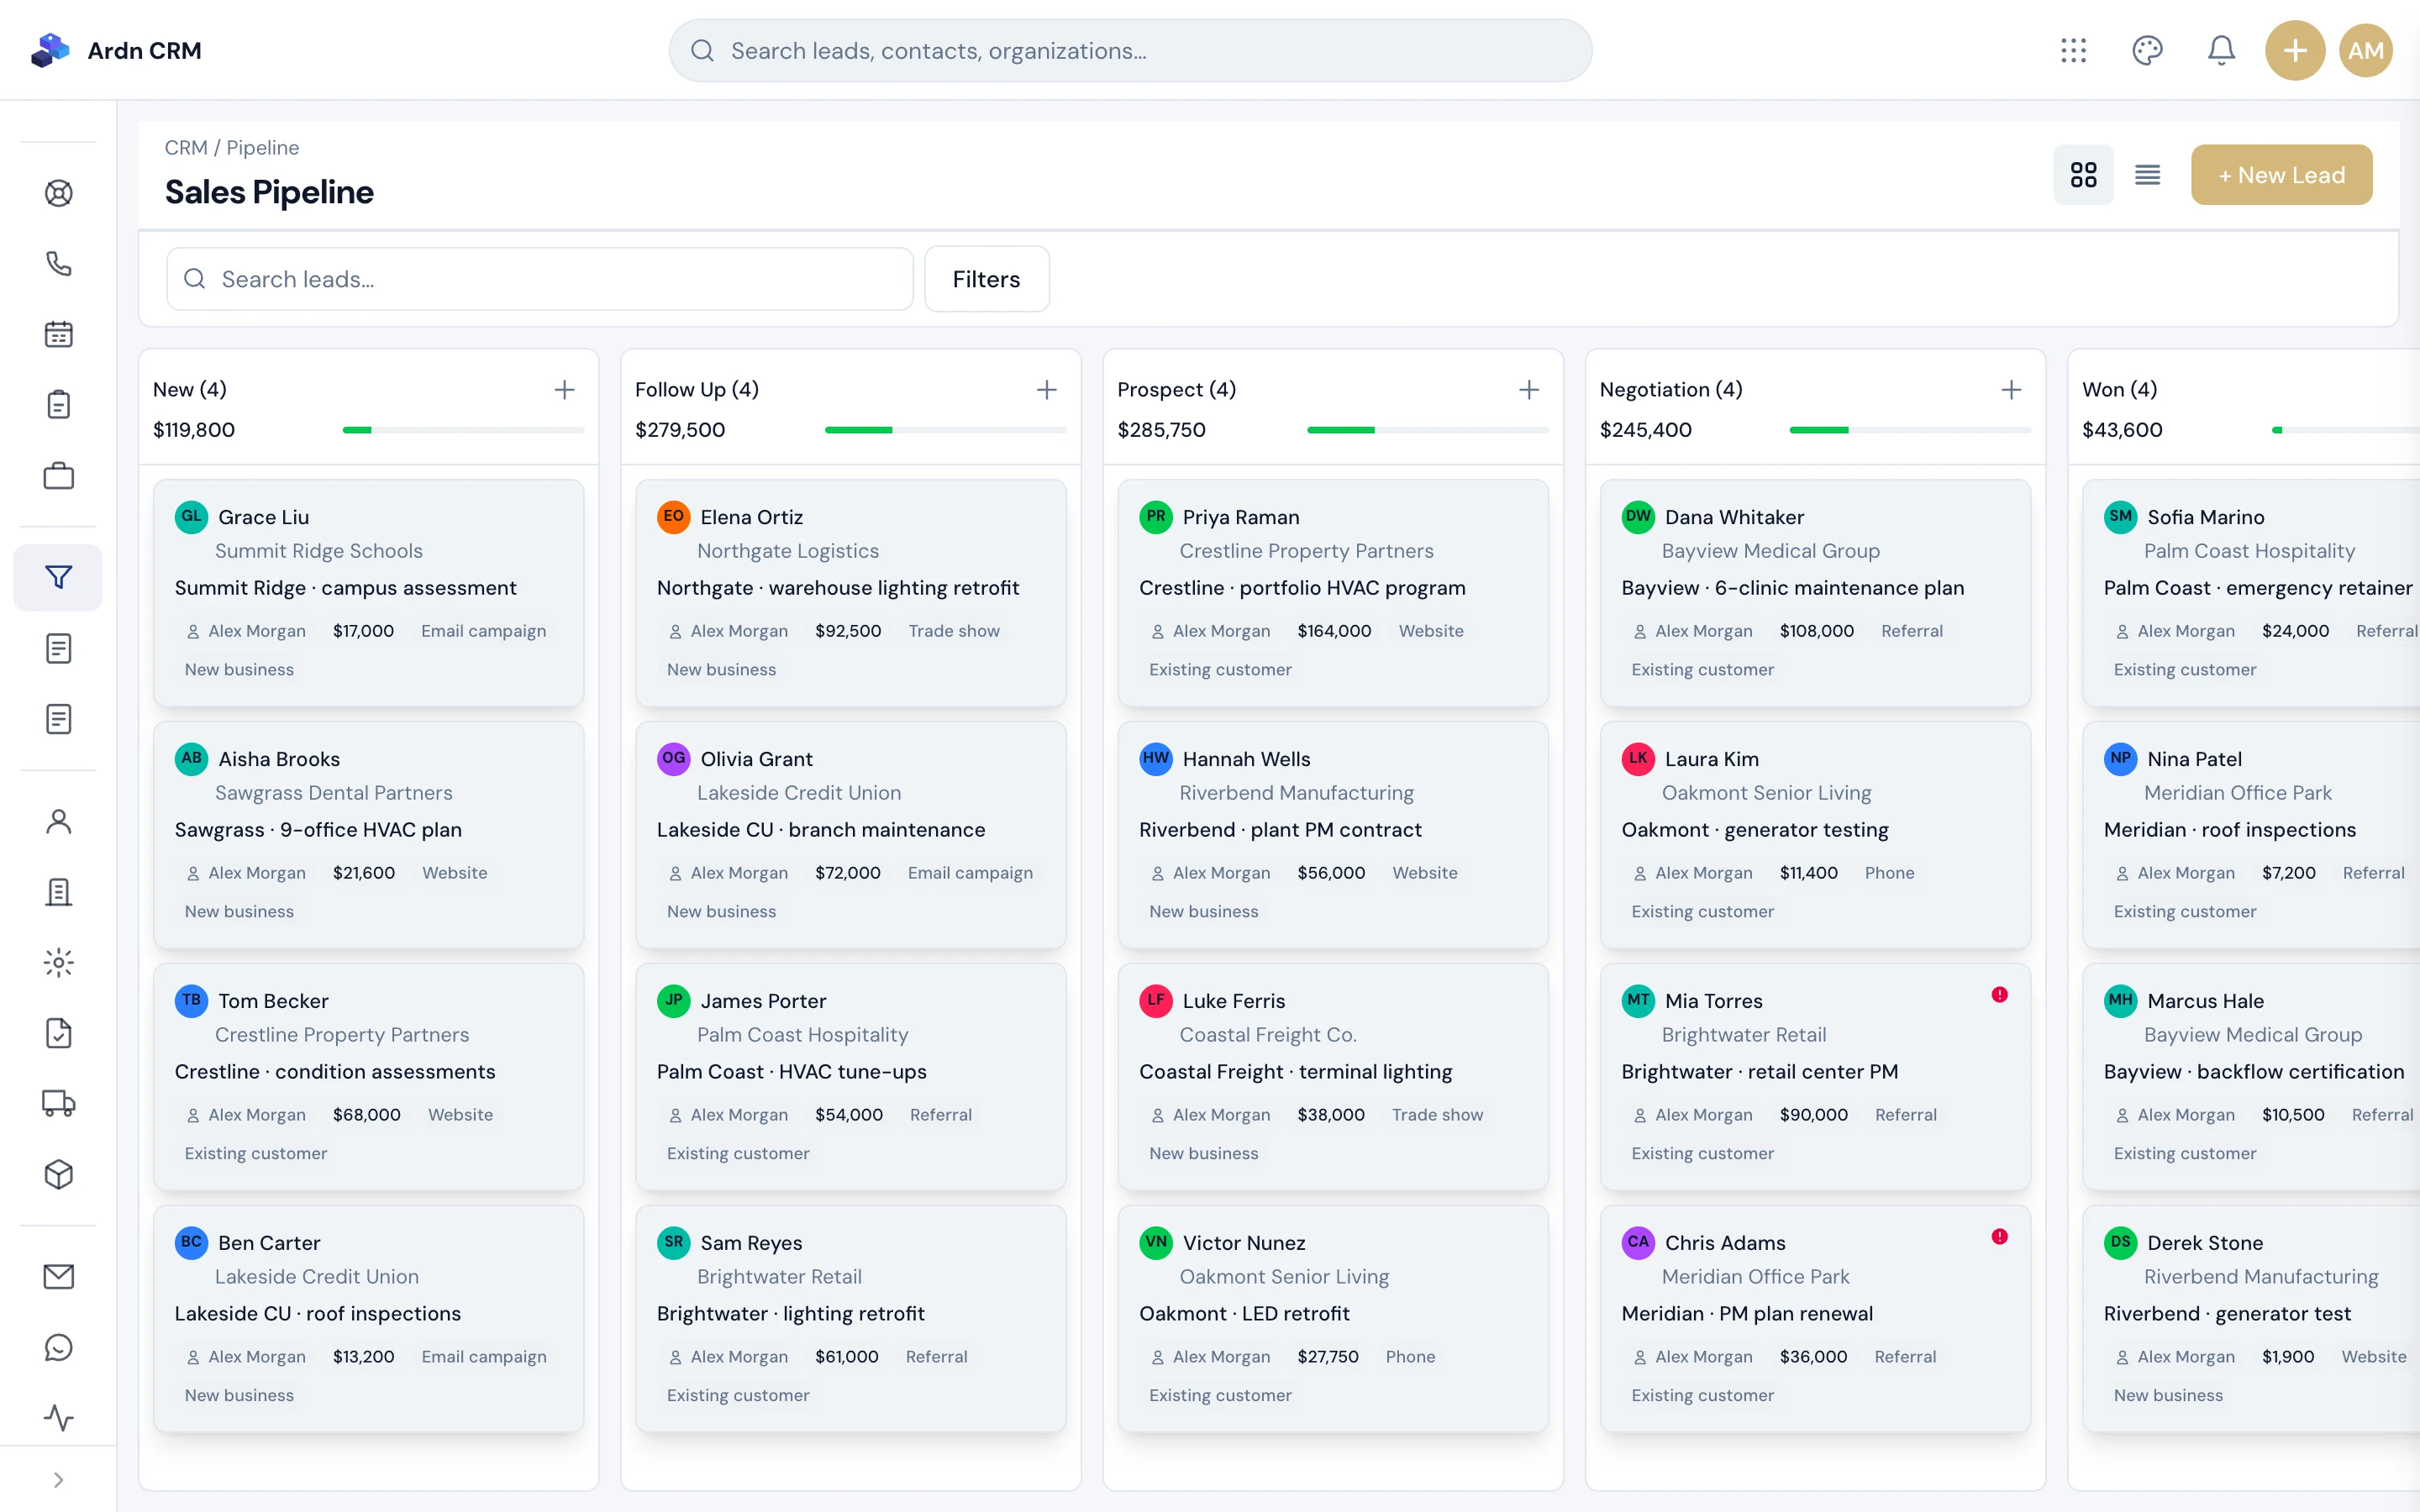The width and height of the screenshot is (2420, 1512).
Task: Open the support lifebuoy icon in sidebar
Action: pos(58,193)
